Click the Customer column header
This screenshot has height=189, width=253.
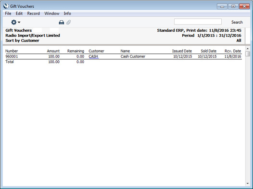[96, 51]
